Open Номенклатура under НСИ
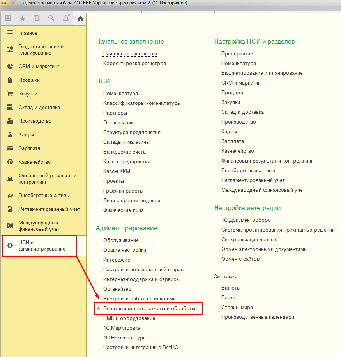341x357 pixels. point(120,93)
